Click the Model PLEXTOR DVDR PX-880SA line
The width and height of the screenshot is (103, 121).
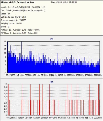[x=23, y=7]
